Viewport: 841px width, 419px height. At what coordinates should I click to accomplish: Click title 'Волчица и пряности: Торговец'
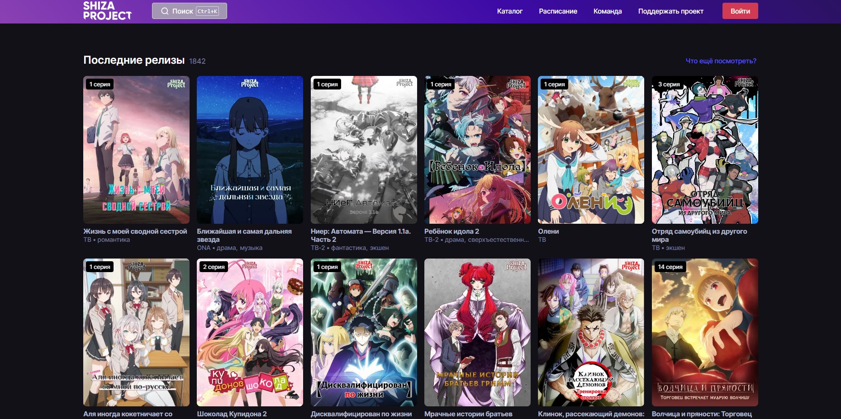point(702,414)
